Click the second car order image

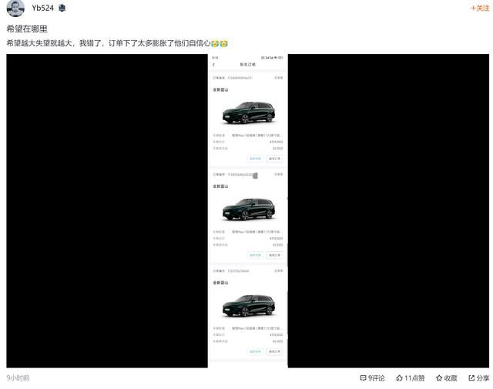tap(248, 209)
